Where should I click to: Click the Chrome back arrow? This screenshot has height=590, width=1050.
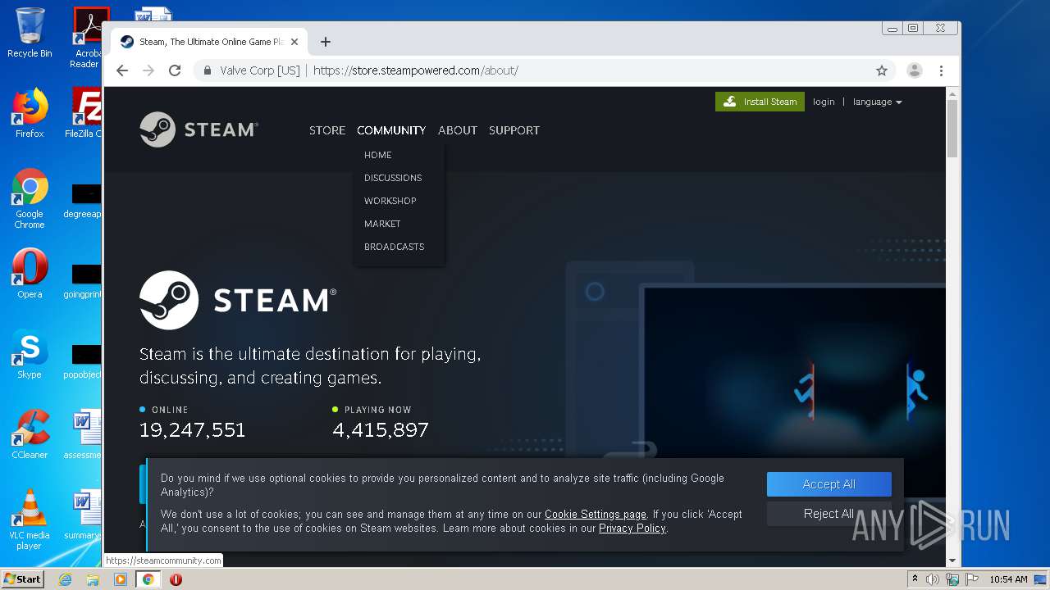click(x=122, y=70)
